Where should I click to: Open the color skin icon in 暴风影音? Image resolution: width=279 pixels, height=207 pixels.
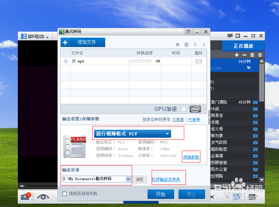(x=238, y=36)
